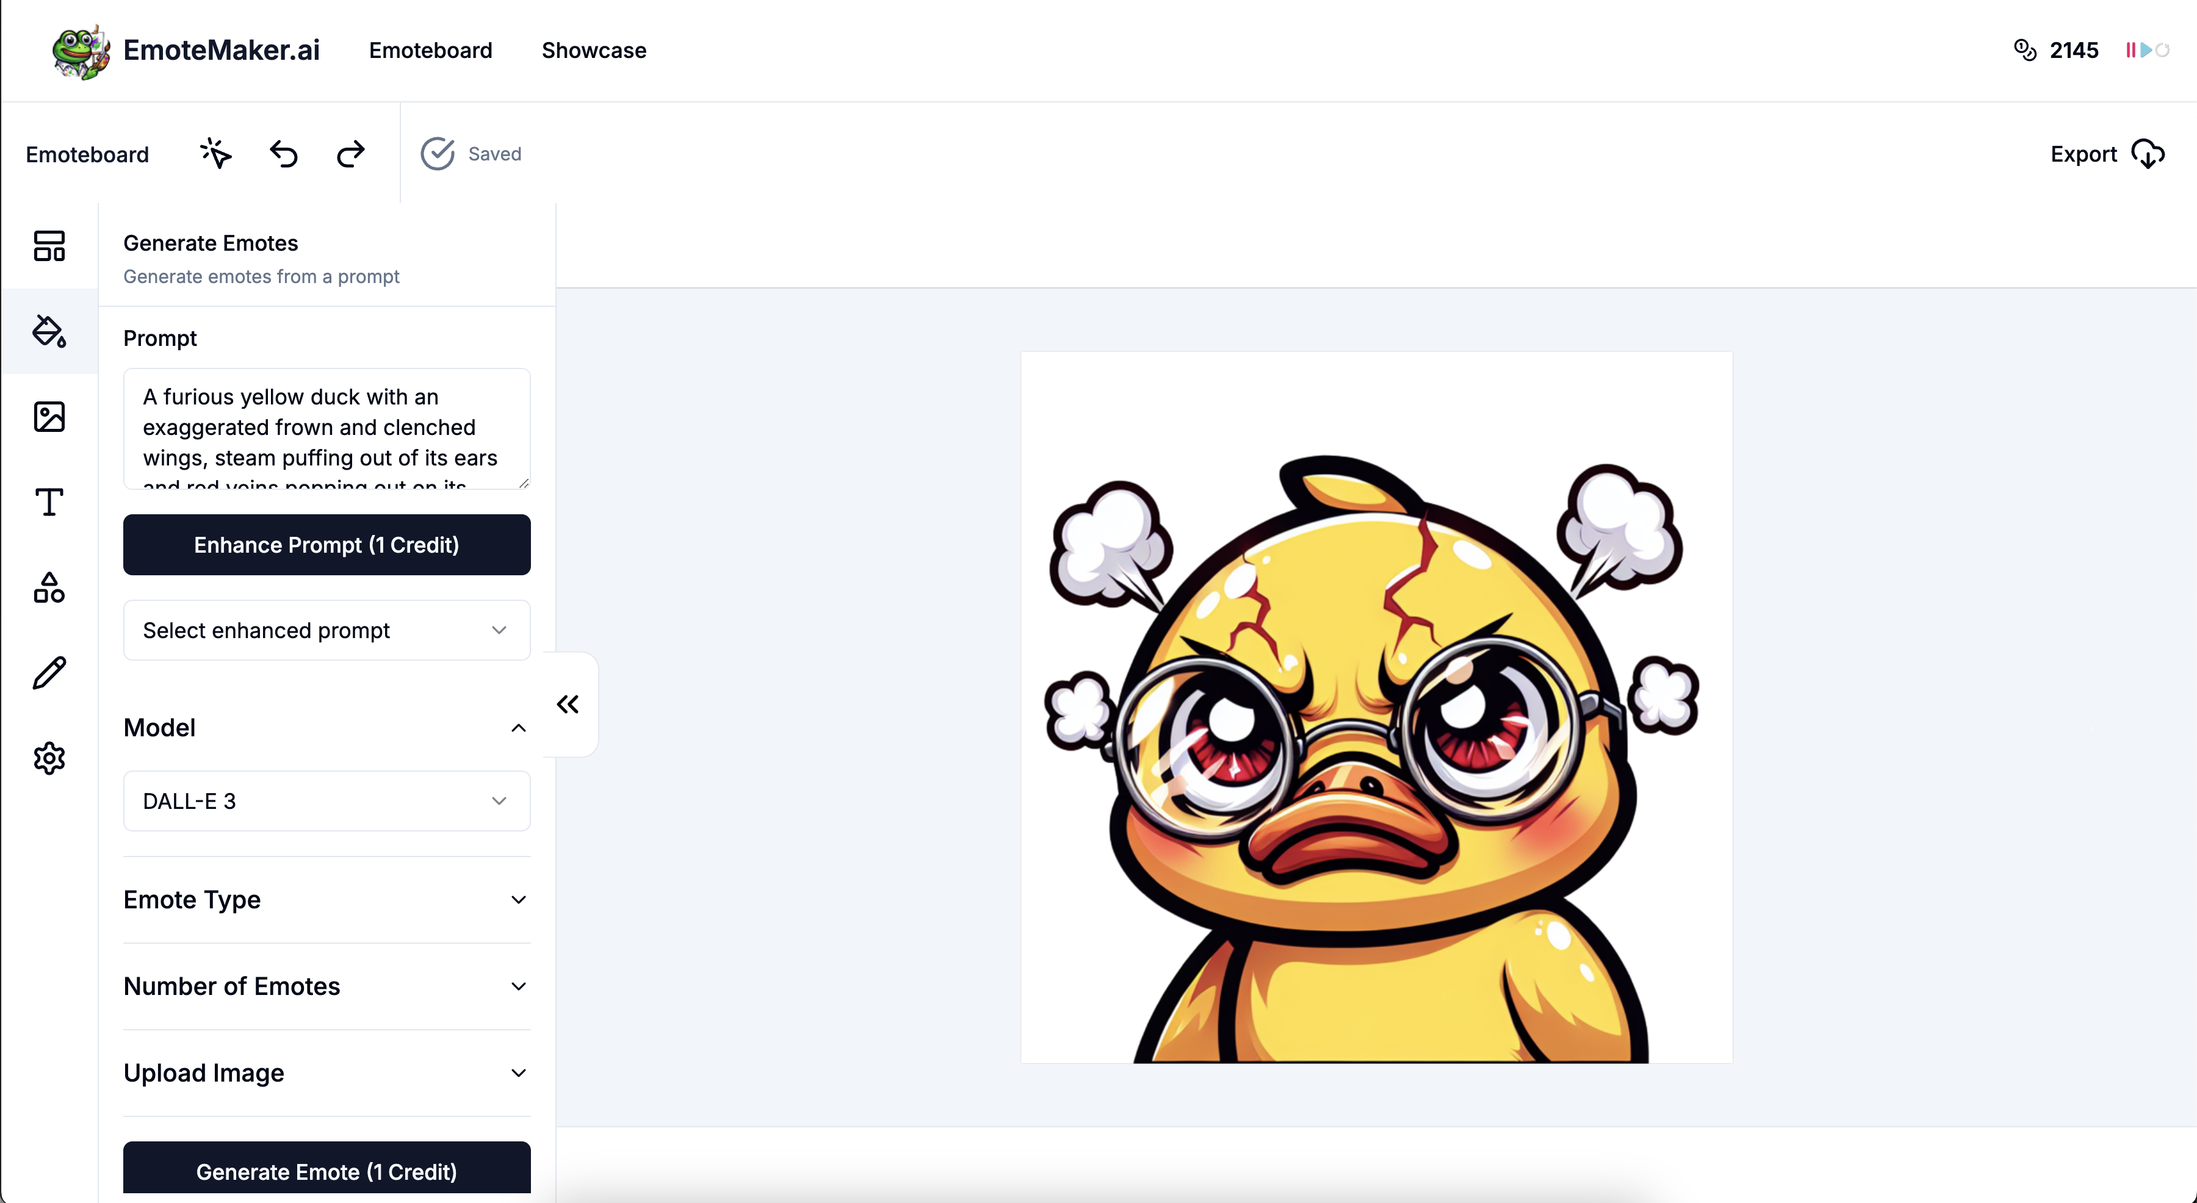Select the redo arrow icon
This screenshot has height=1203, width=2197.
tap(351, 153)
